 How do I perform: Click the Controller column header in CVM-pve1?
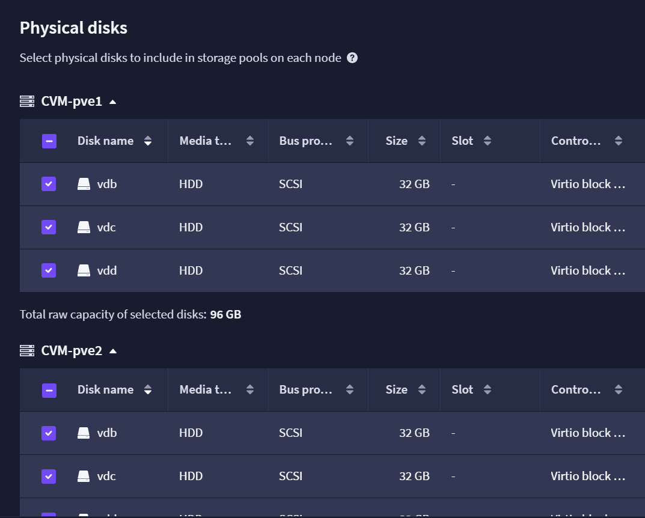pos(576,141)
